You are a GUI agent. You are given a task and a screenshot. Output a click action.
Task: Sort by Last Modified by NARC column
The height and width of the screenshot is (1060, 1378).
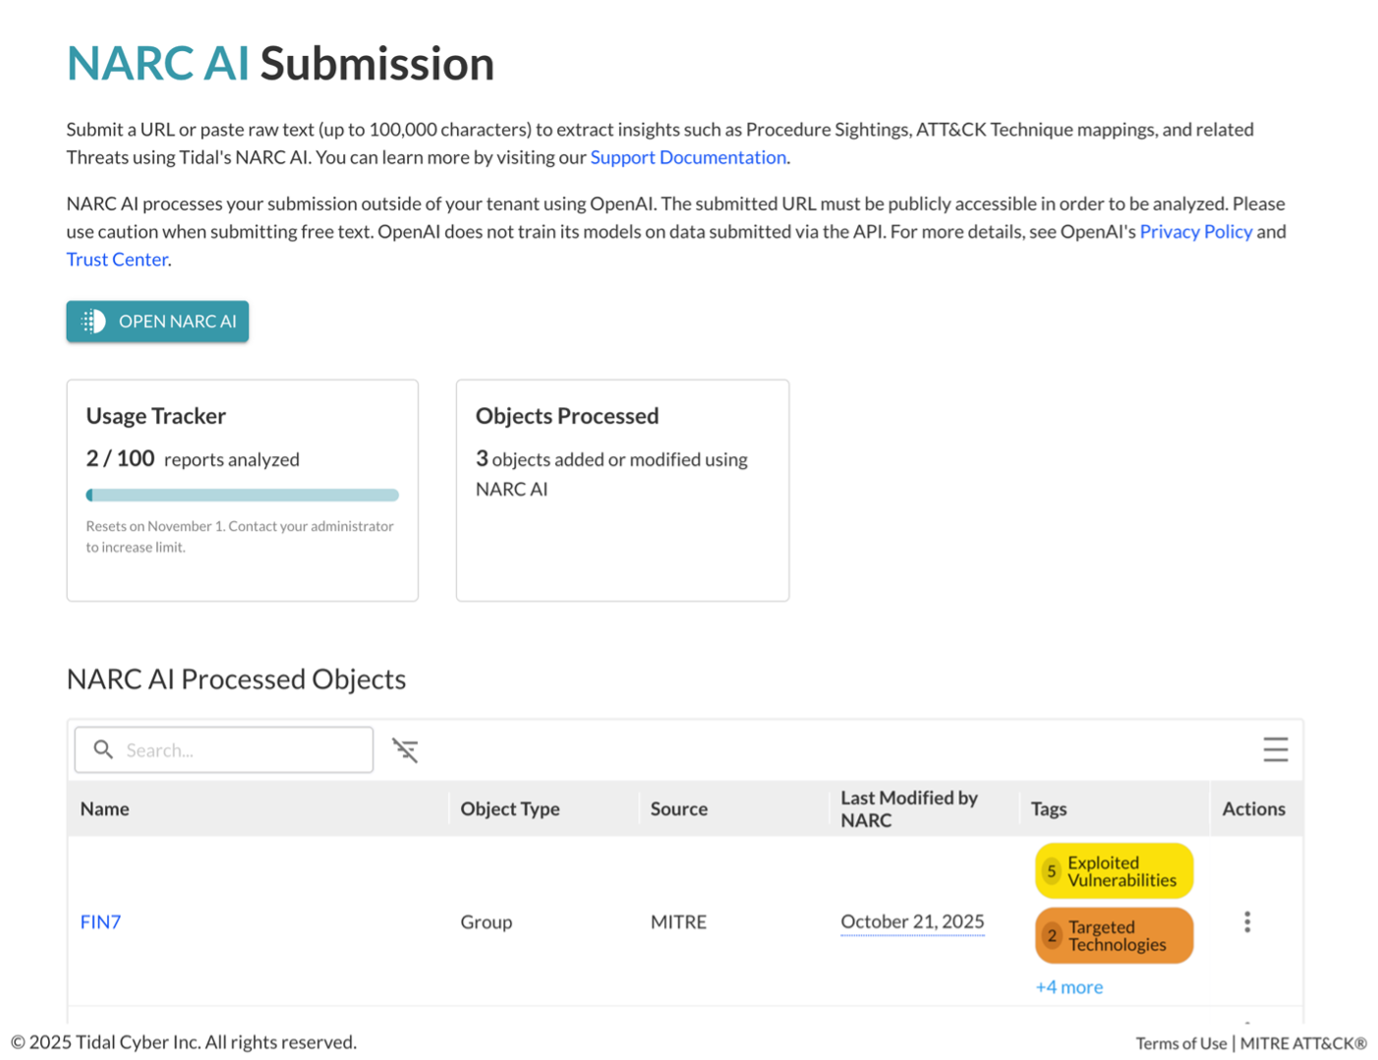[x=908, y=809]
